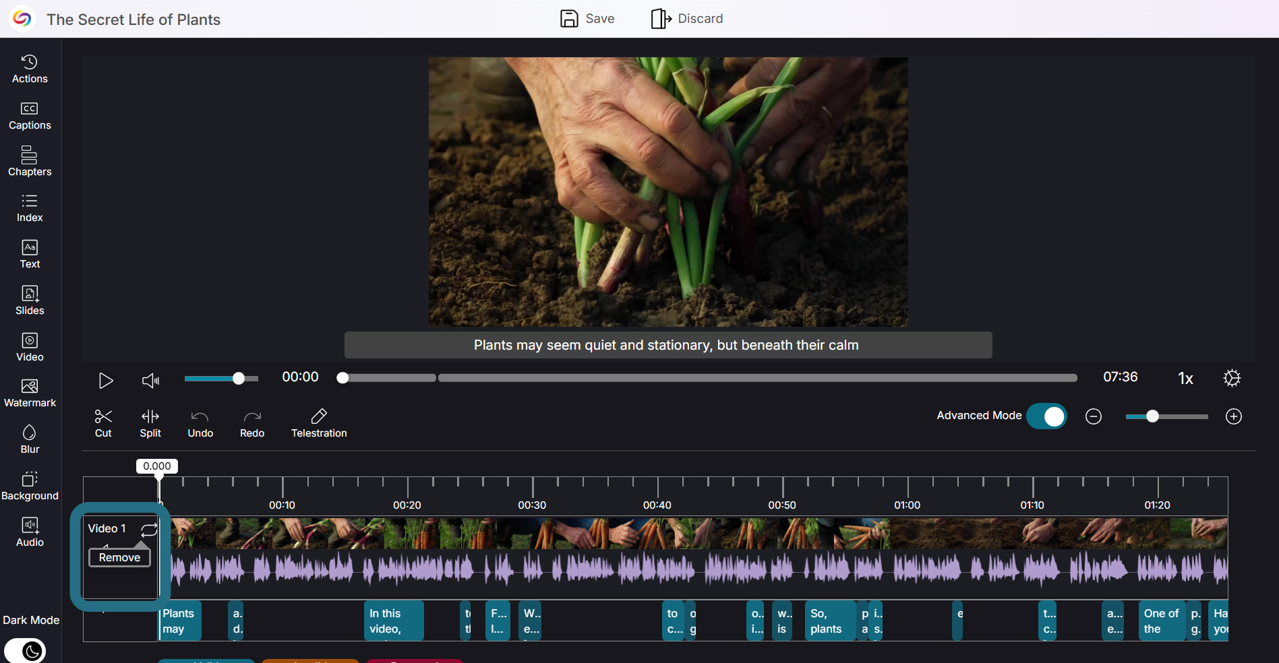Change playback speed 1x
The width and height of the screenshot is (1279, 663).
pyautogui.click(x=1185, y=379)
